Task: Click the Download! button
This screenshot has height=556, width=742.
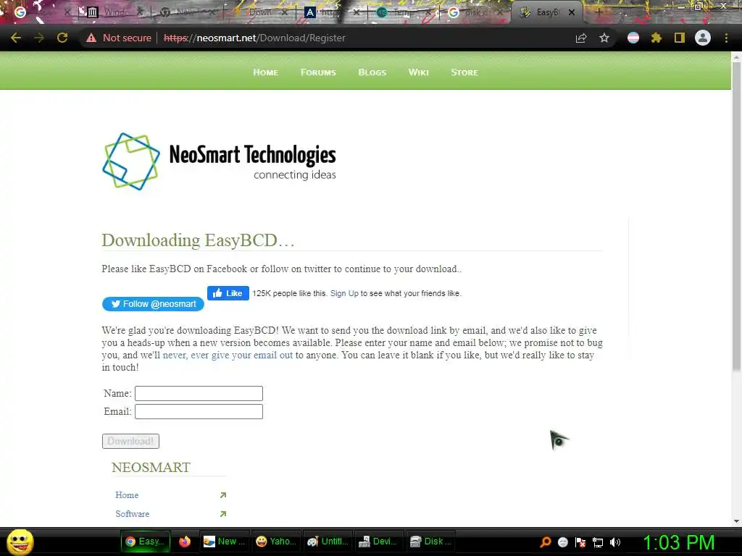Action: point(130,441)
